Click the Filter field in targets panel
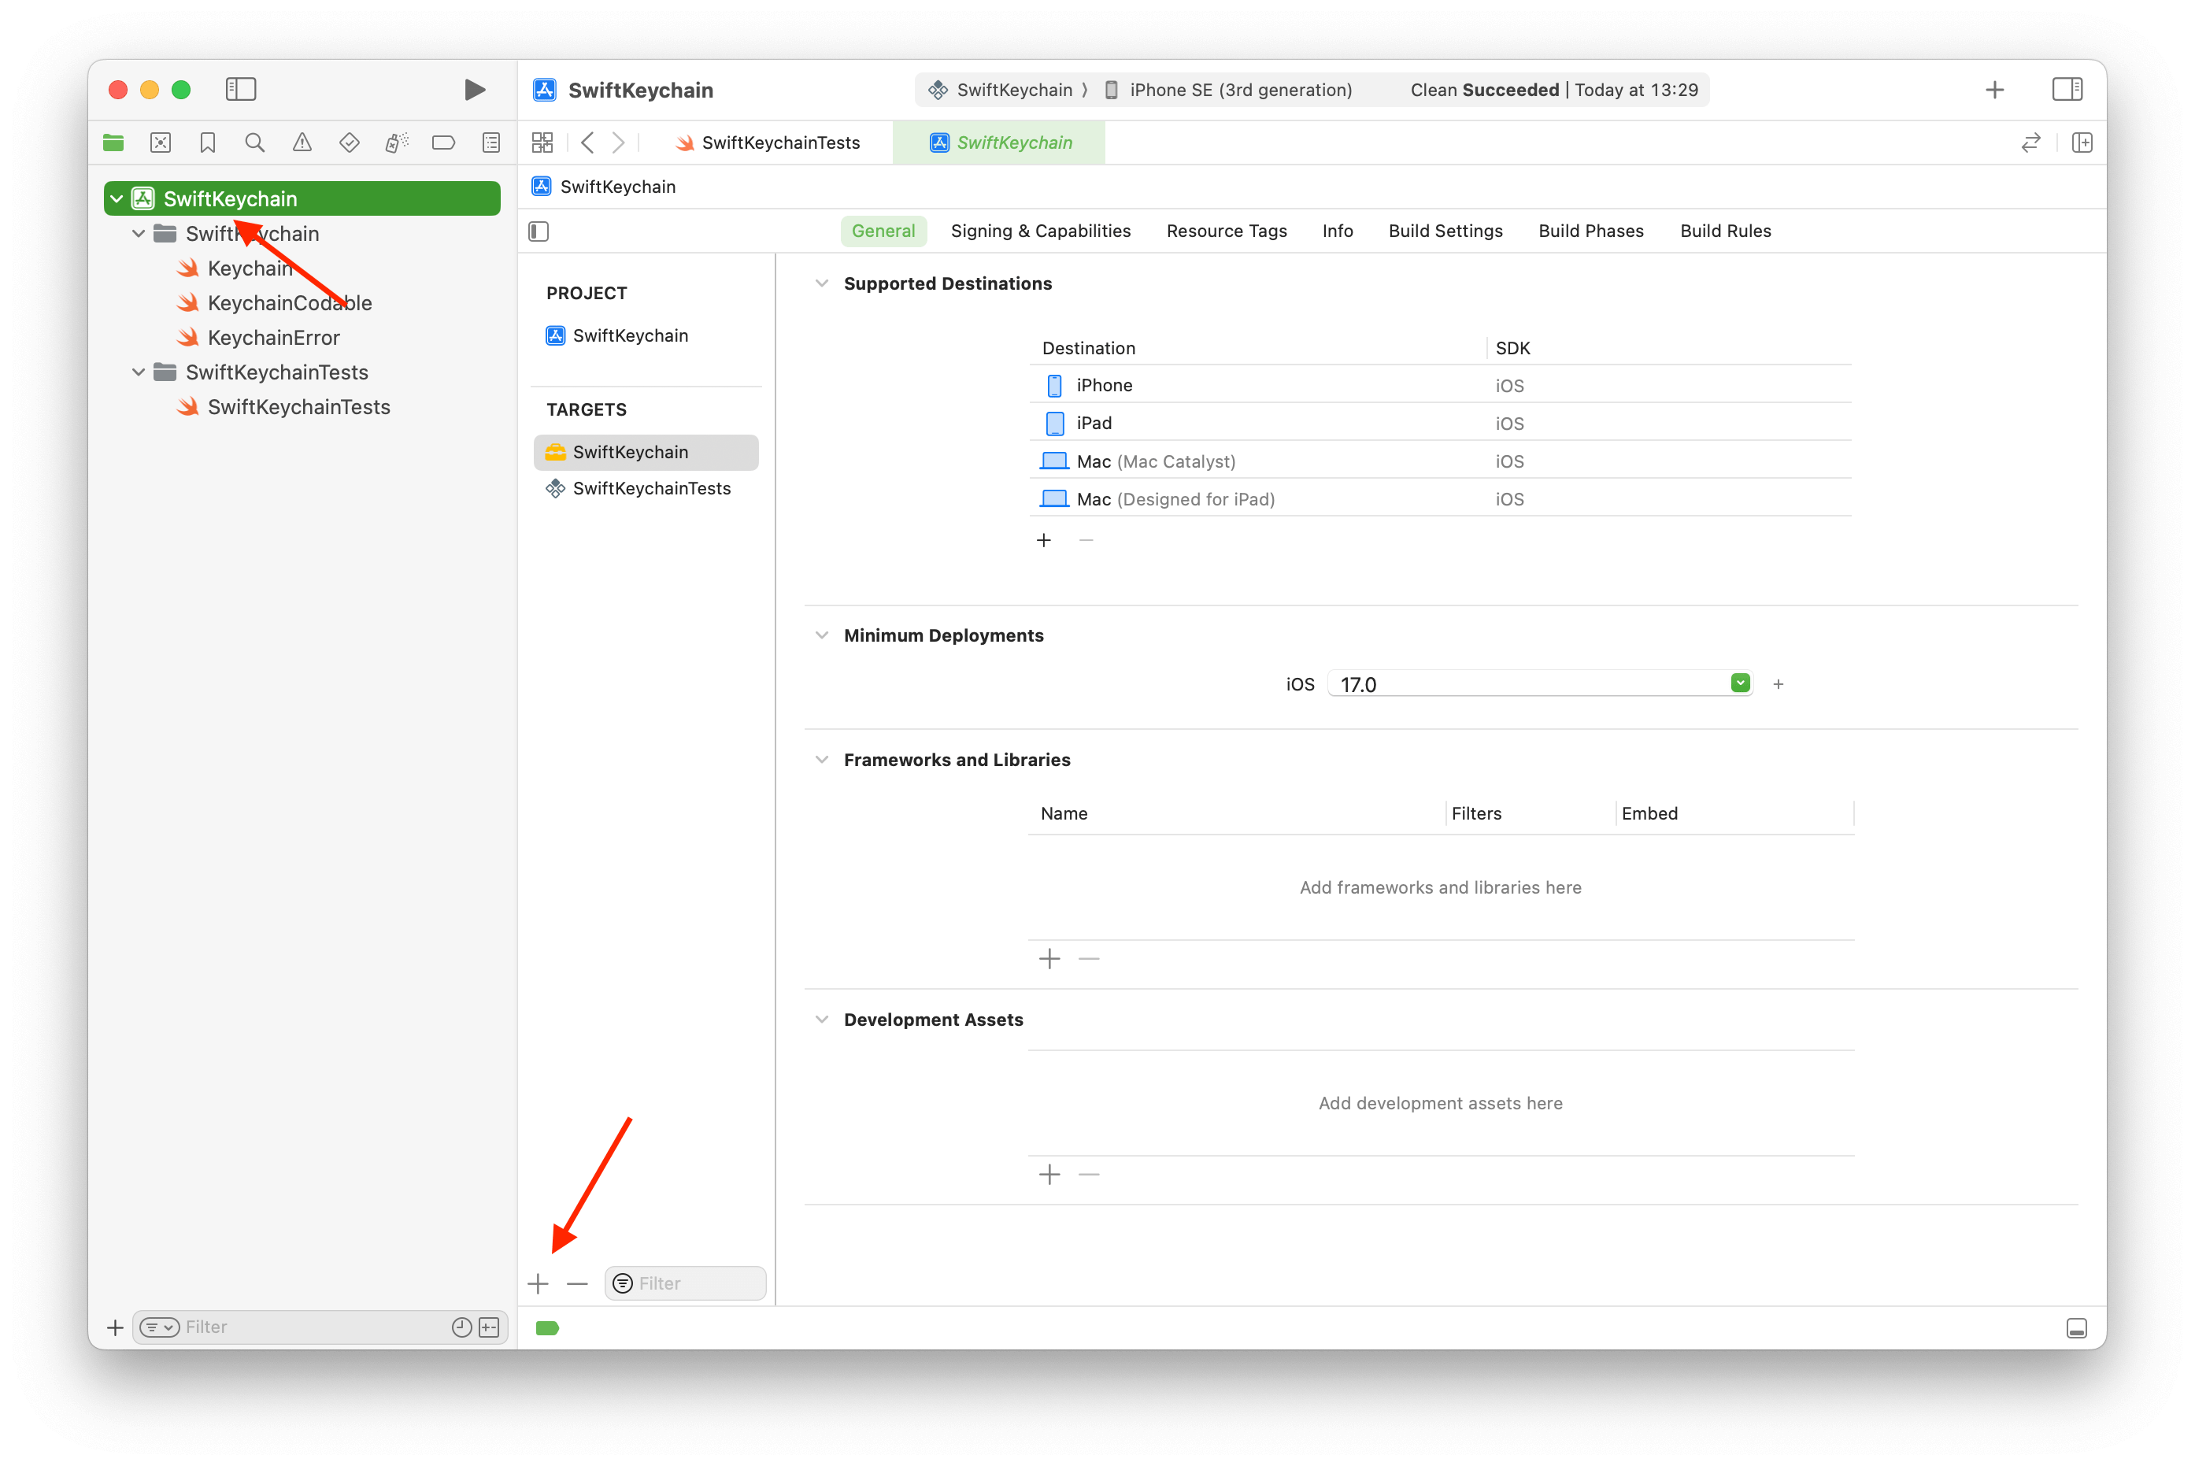The width and height of the screenshot is (2195, 1466). point(689,1283)
